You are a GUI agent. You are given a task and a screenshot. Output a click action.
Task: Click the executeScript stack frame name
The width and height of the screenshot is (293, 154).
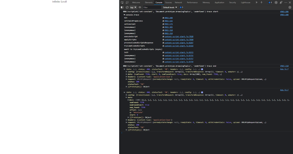[x=131, y=37]
